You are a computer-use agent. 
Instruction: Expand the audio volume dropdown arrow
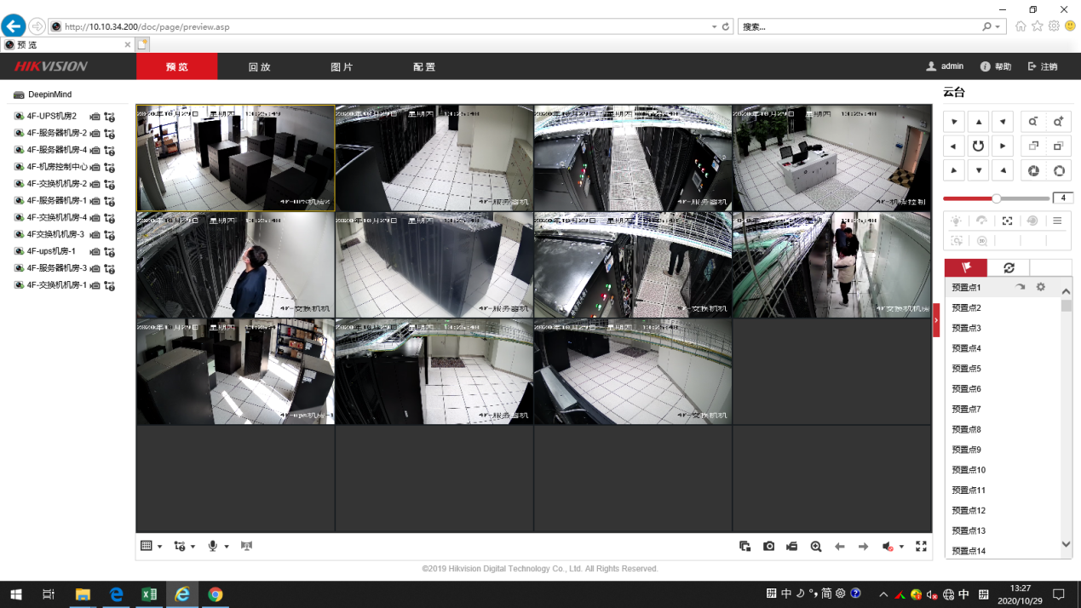(x=901, y=548)
